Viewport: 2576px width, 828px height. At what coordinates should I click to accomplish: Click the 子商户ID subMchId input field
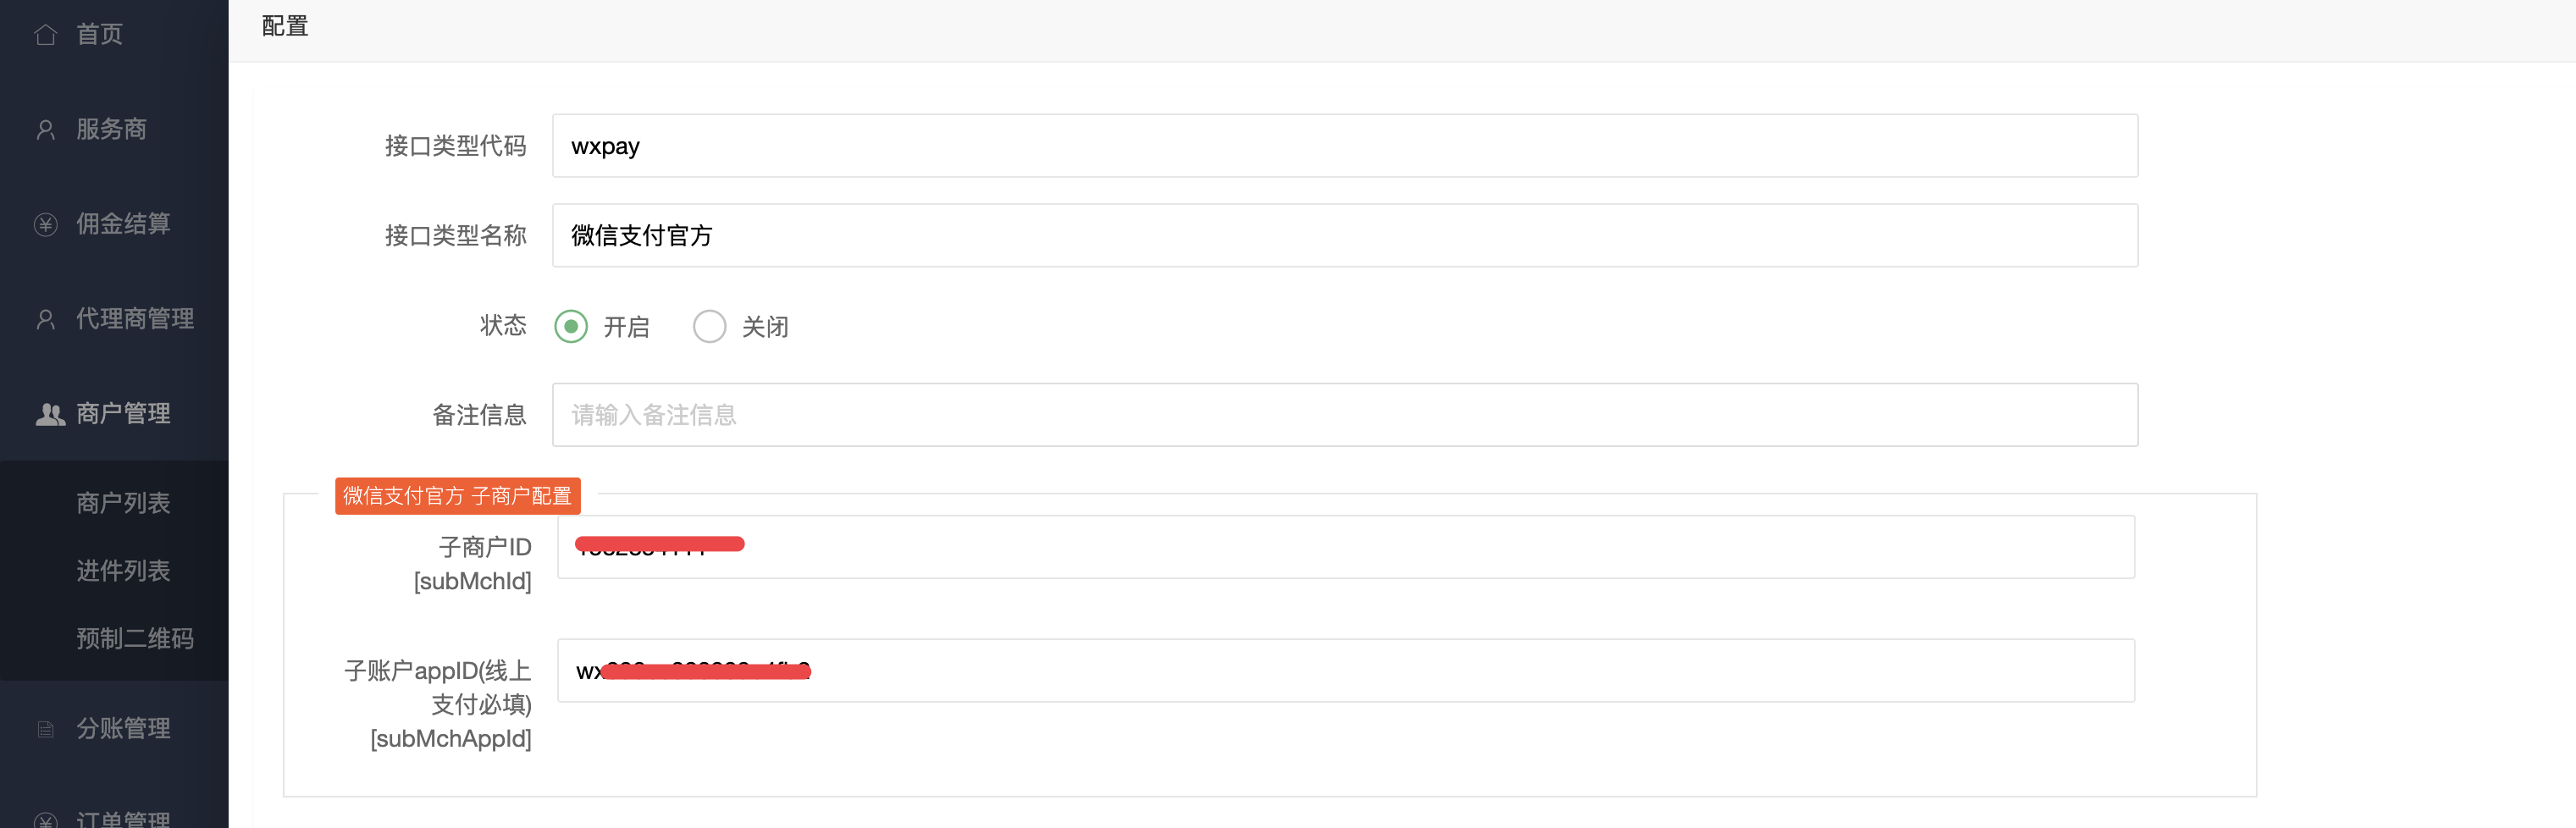[1346, 547]
